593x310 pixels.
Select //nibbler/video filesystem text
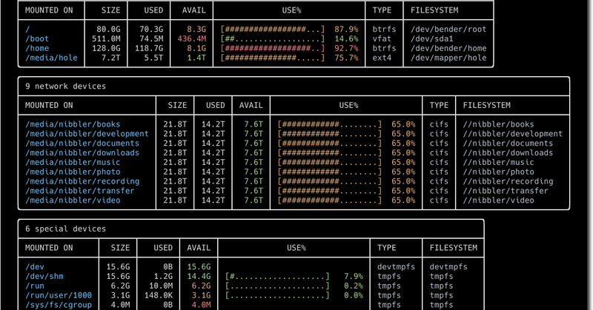498,200
